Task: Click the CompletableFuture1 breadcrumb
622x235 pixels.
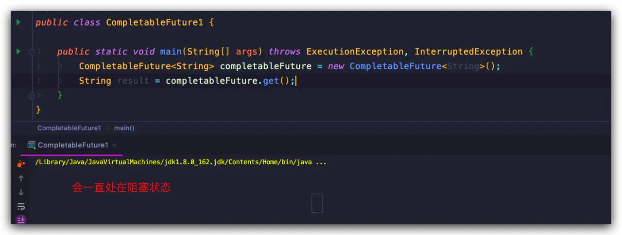Action: [x=69, y=128]
